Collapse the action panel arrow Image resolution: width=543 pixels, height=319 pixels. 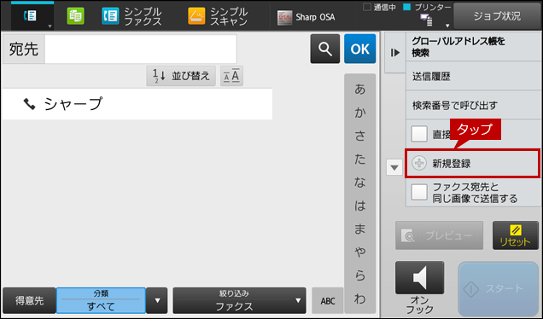click(x=395, y=53)
